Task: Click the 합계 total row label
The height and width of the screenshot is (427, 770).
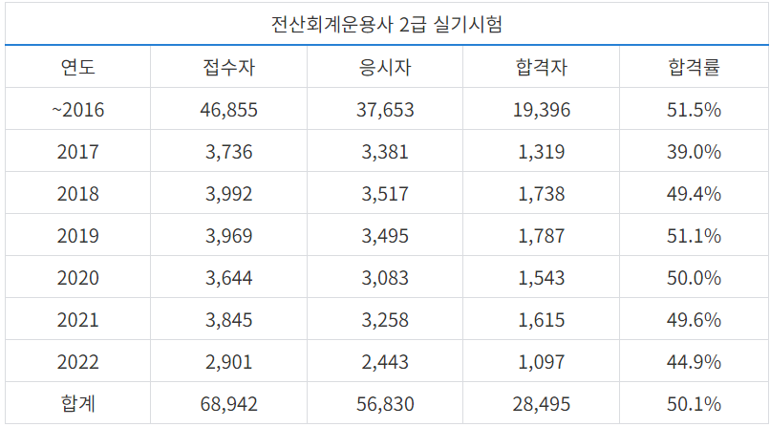Action: 77,403
